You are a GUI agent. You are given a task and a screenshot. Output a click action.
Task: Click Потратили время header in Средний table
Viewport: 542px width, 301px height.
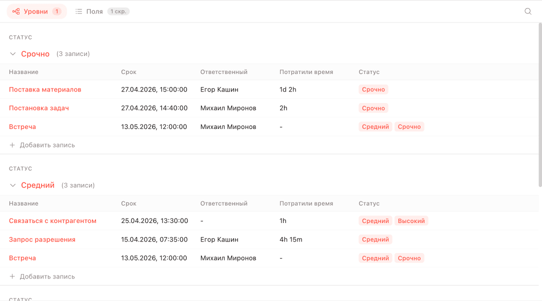tap(306, 203)
